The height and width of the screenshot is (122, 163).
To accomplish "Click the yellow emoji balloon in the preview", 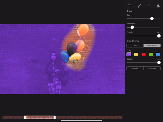I will tap(75, 58).
